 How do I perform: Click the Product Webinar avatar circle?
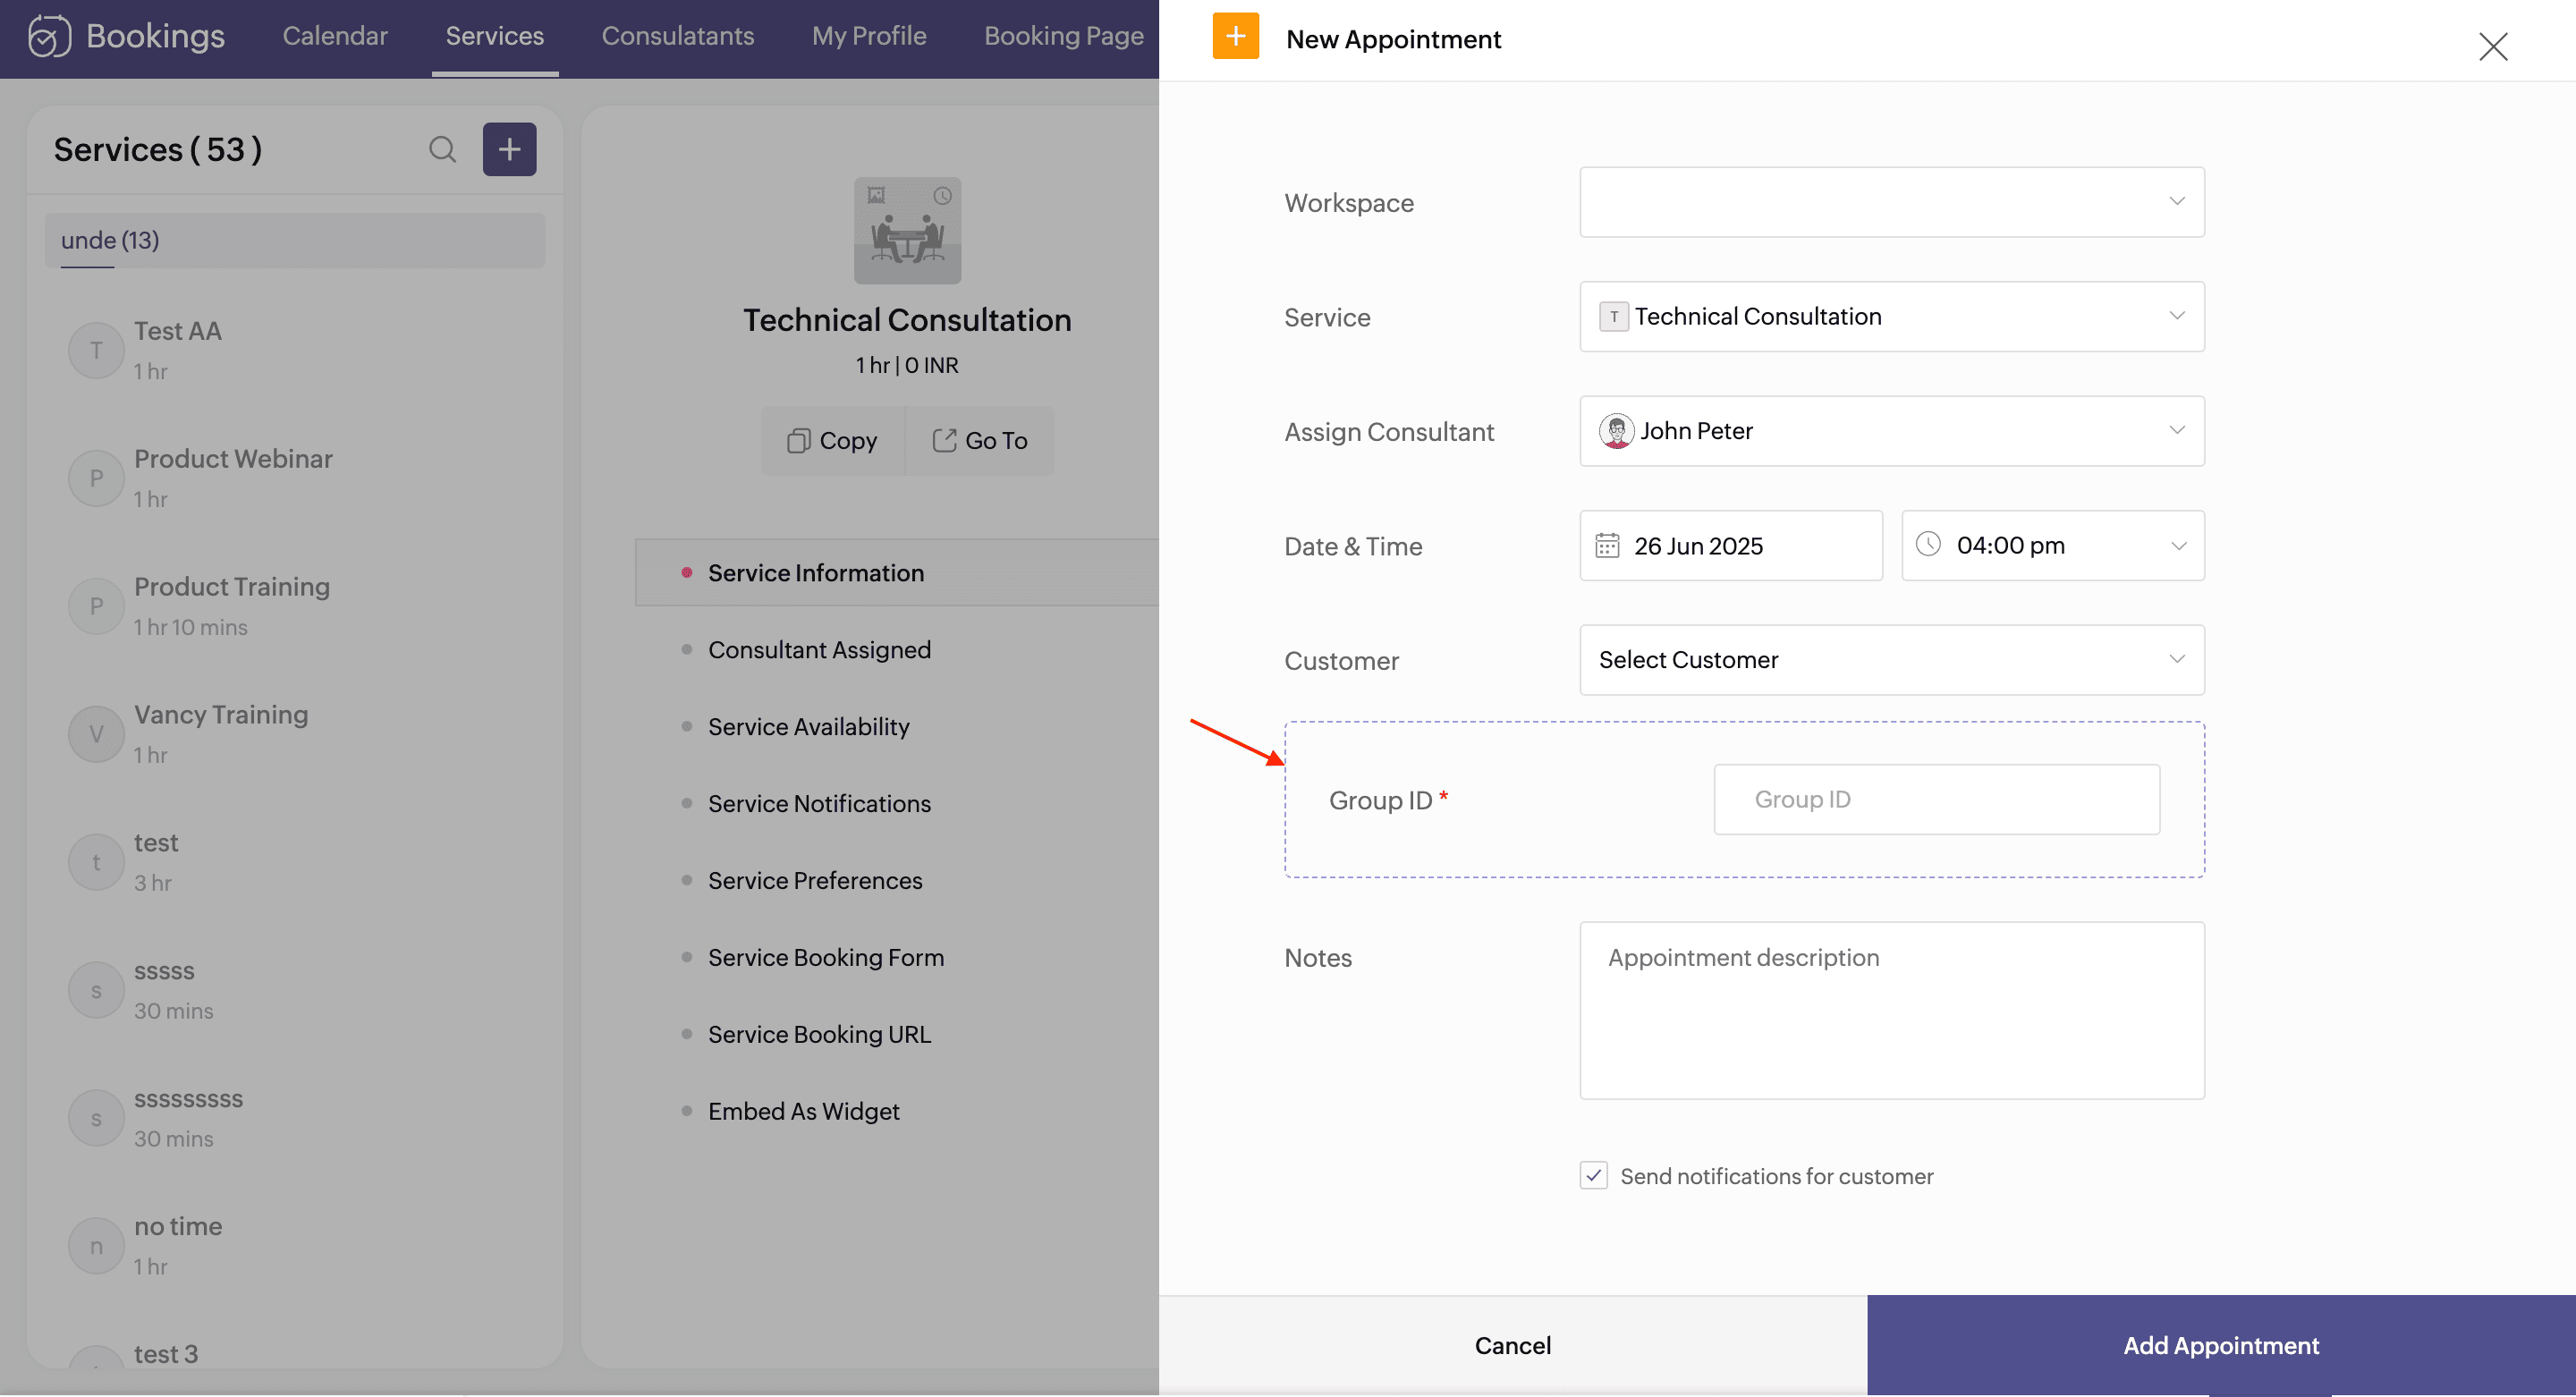96,478
